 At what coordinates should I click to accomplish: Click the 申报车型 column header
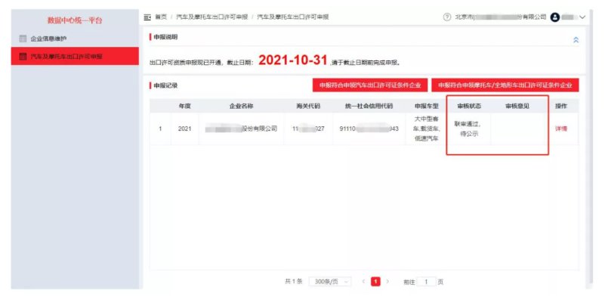click(426, 106)
